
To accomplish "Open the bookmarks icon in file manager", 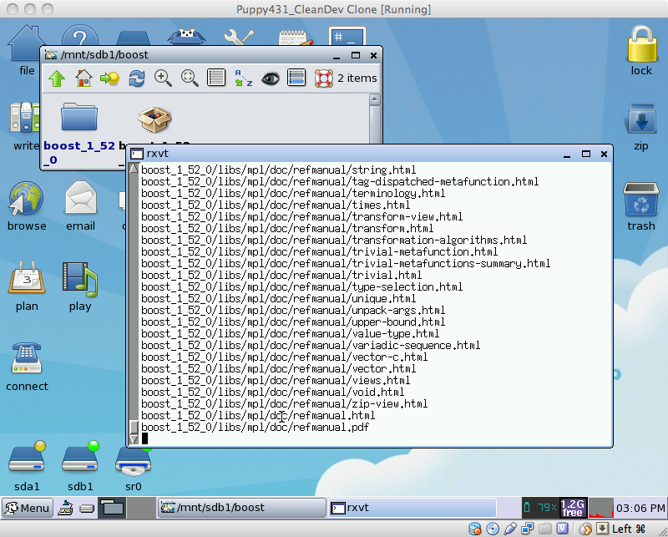I will point(110,79).
